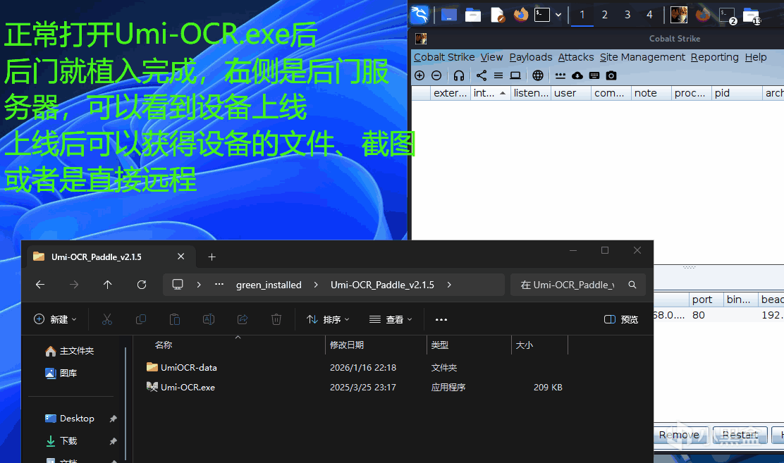Image resolution: width=784 pixels, height=463 pixels.
Task: Open 新建 (New) dropdown in Explorer
Action: pos(55,319)
